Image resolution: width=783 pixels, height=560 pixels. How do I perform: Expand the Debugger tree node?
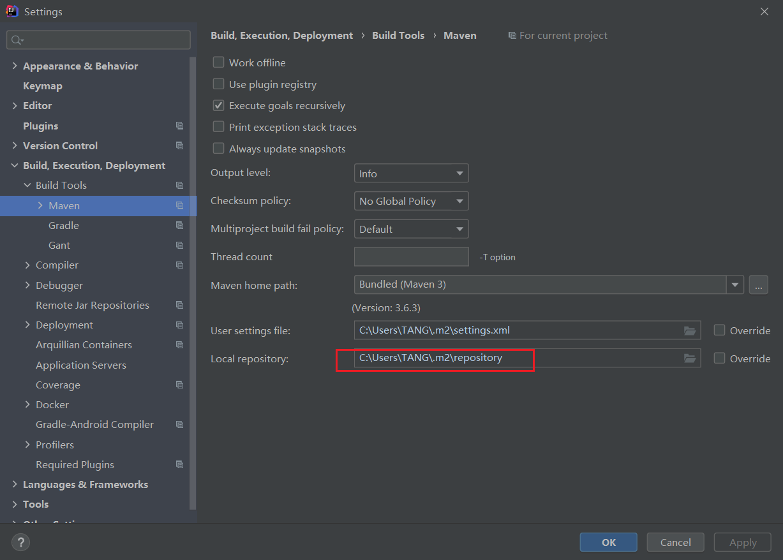click(x=27, y=286)
